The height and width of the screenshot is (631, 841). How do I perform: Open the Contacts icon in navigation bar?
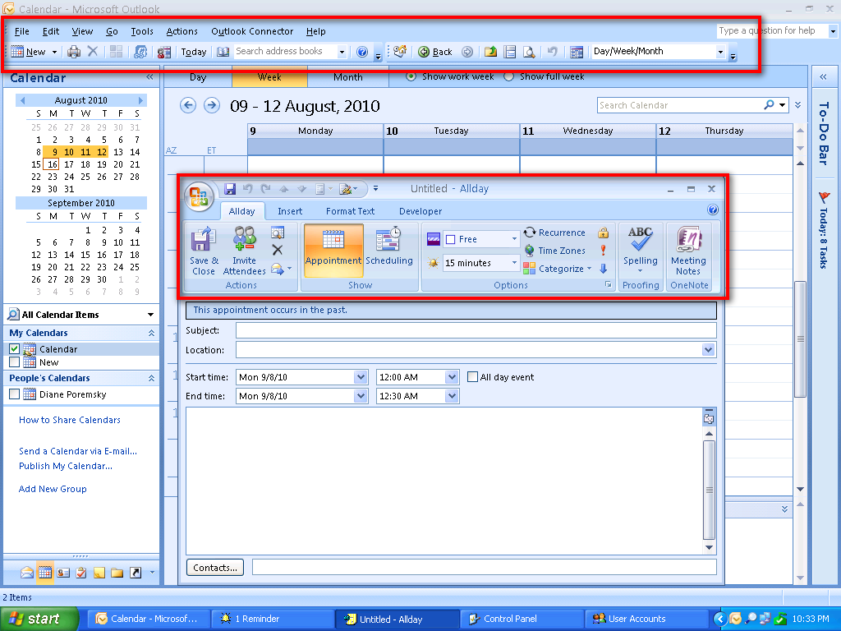point(63,573)
